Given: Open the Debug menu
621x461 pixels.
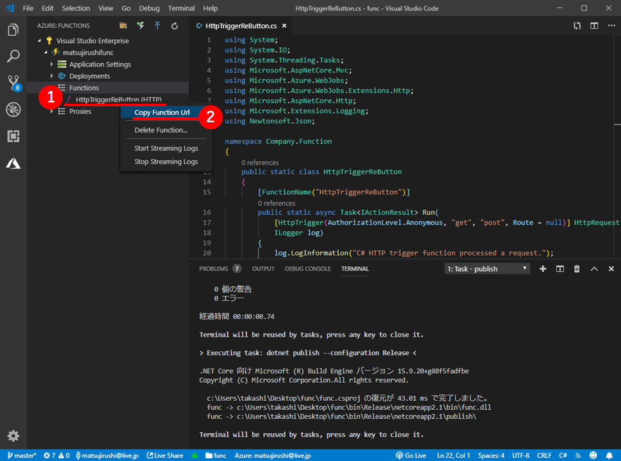Looking at the screenshot, I should tap(149, 8).
